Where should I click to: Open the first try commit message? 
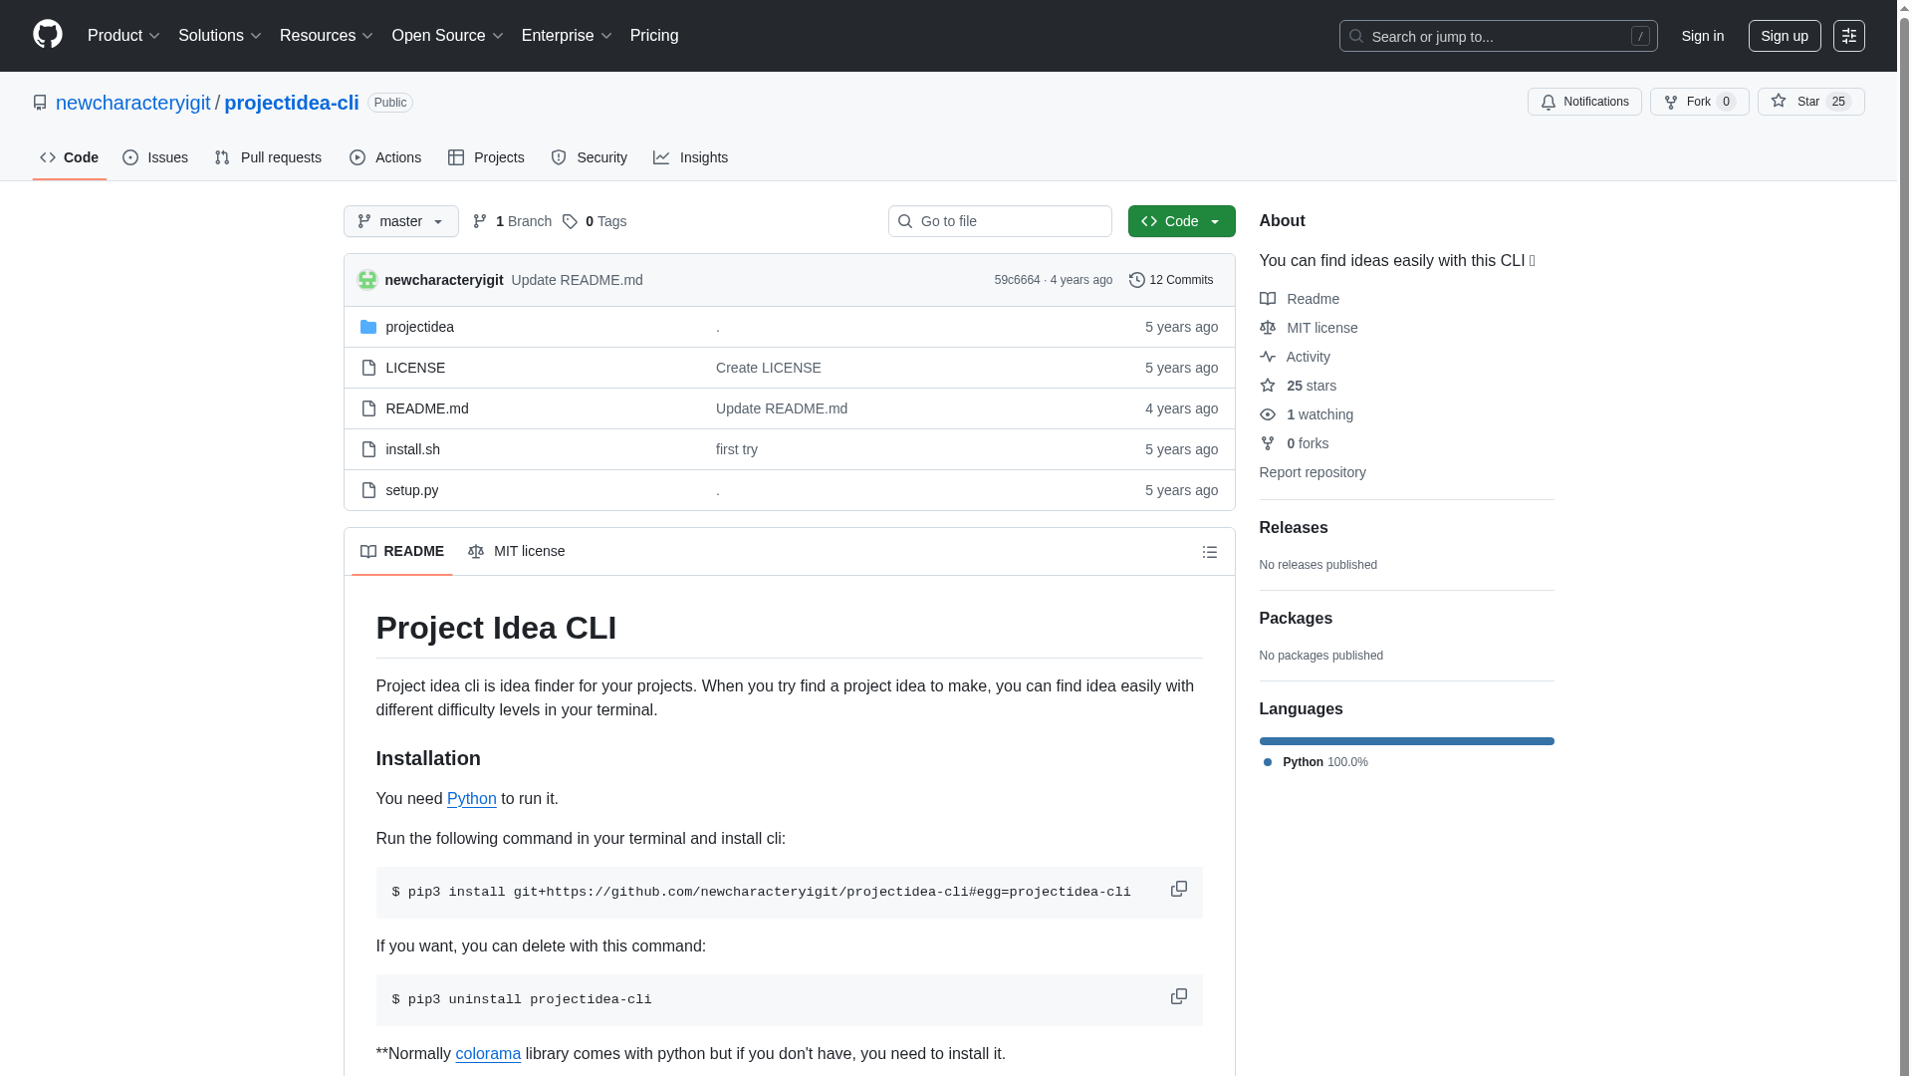(x=736, y=449)
